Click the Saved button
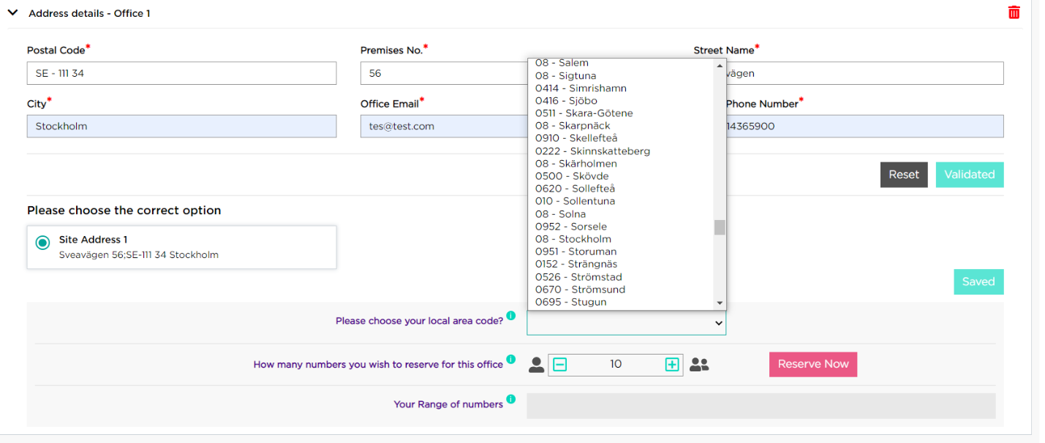The height and width of the screenshot is (443, 1045). coord(978,281)
